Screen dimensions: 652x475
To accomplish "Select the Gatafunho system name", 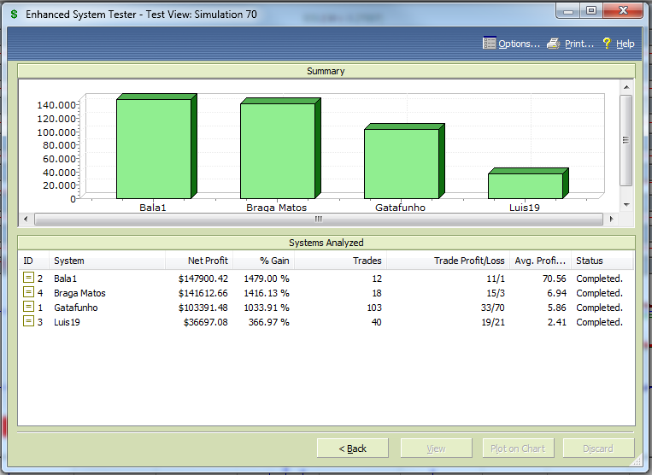I will click(76, 308).
